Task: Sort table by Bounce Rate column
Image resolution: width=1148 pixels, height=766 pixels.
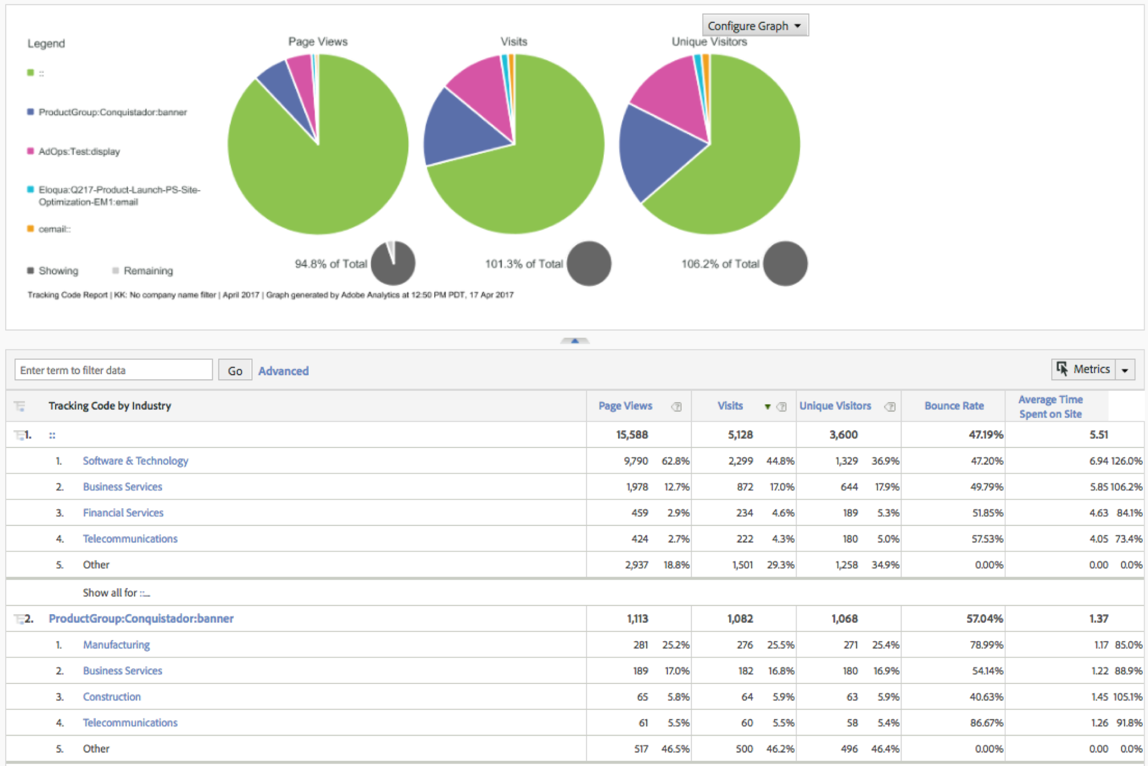Action: click(954, 406)
